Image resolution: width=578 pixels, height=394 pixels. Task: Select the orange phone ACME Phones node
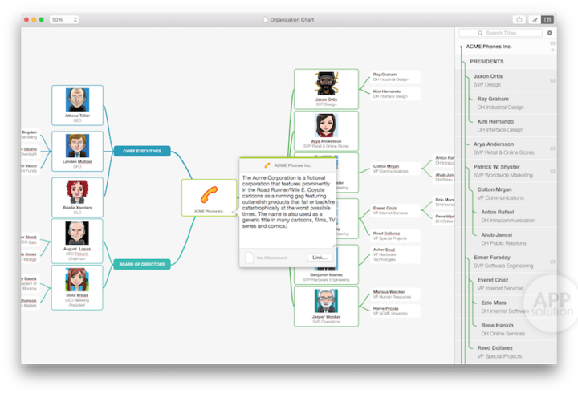pyautogui.click(x=209, y=197)
